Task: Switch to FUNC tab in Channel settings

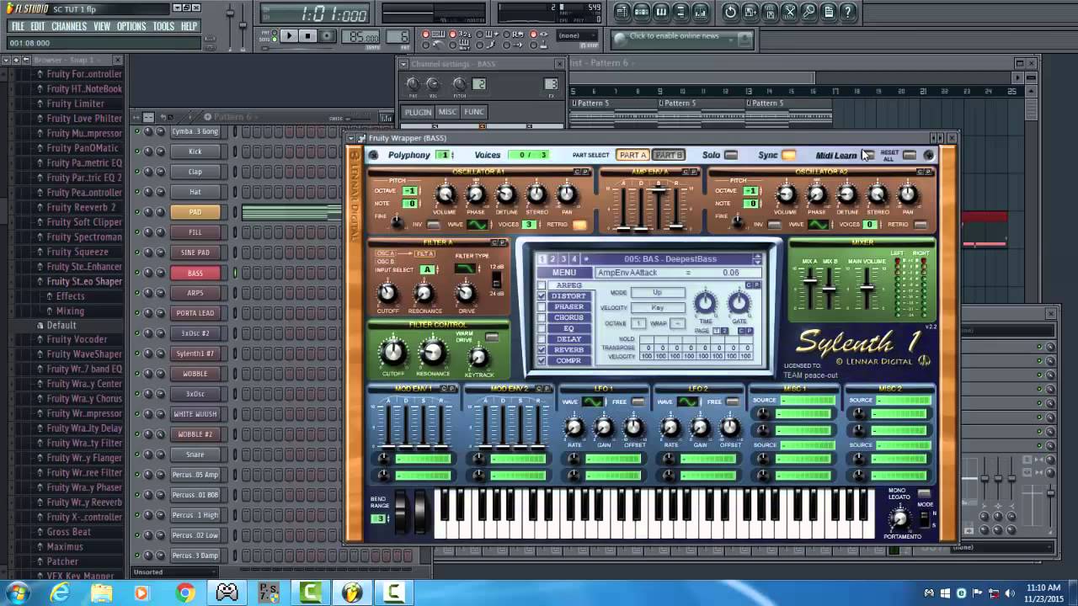Action: point(474,112)
